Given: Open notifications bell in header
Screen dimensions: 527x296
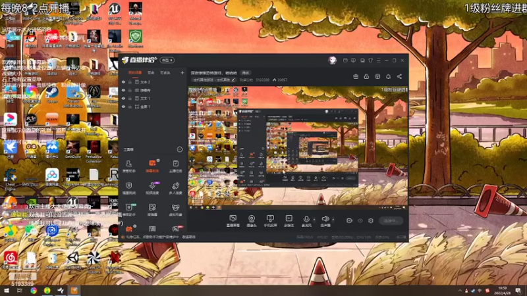Looking at the screenshot, I should pos(388,76).
